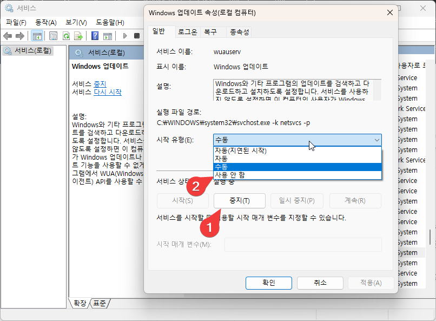
Task: Open properties using the Properties toolbar icon
Action: click(52, 36)
